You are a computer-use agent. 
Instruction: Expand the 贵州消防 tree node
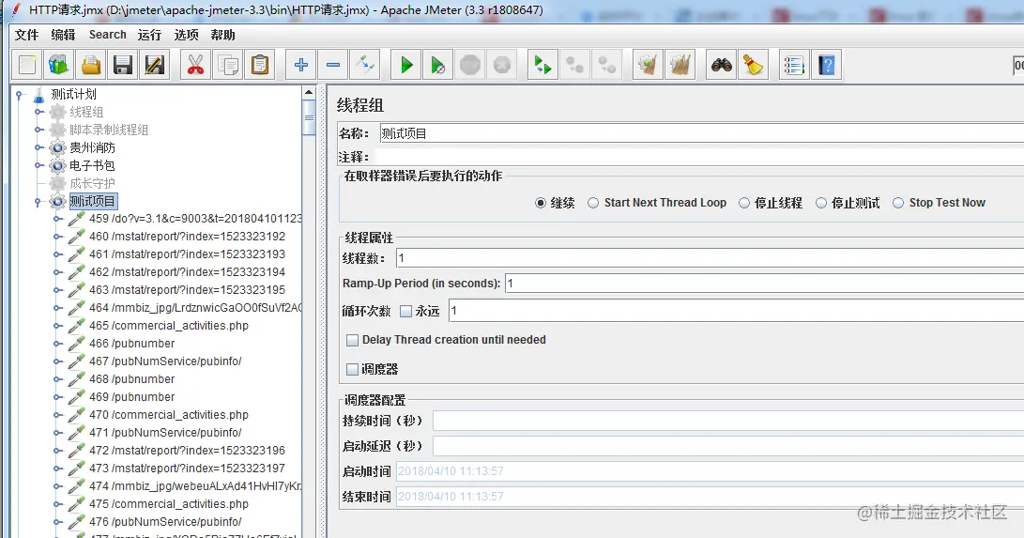click(38, 147)
